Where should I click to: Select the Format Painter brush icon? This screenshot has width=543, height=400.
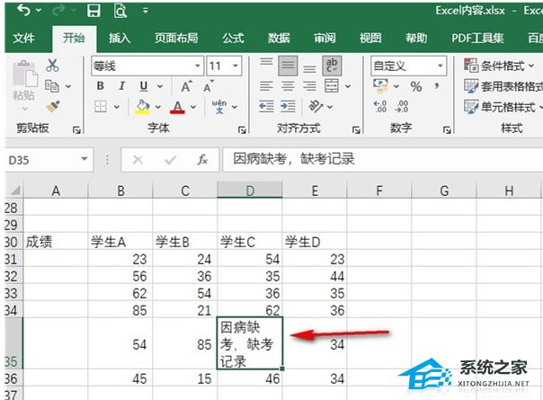53,107
